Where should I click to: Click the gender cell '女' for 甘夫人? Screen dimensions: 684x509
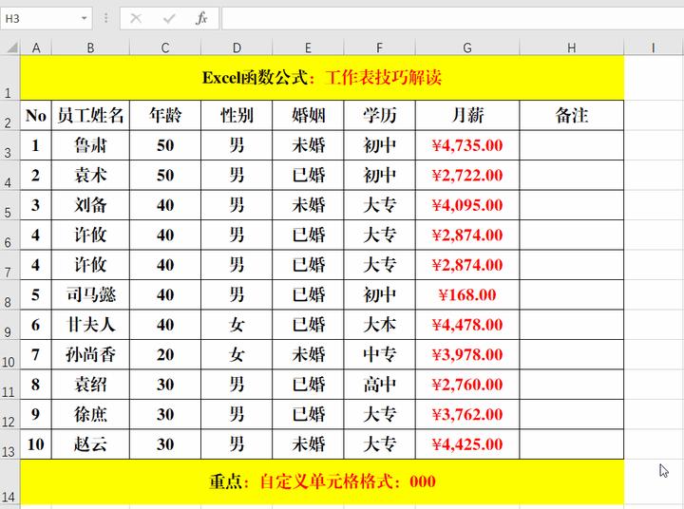[x=237, y=325]
